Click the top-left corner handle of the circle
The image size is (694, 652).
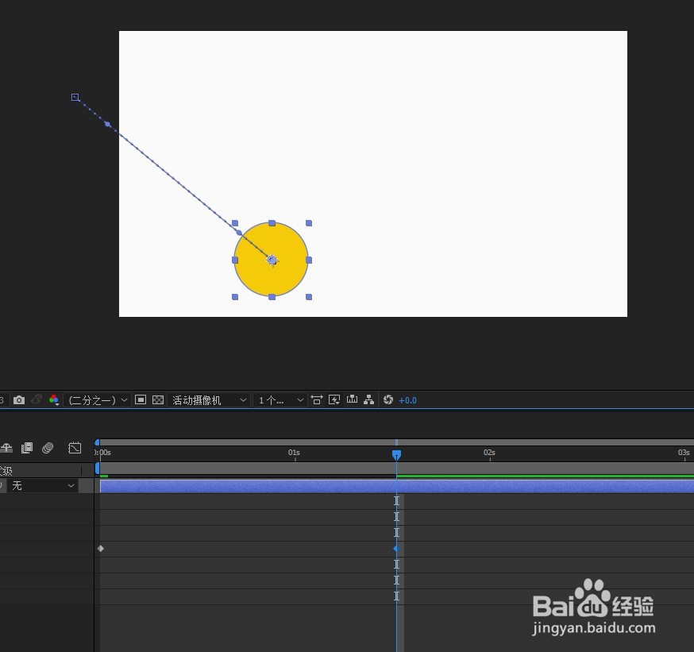point(235,223)
